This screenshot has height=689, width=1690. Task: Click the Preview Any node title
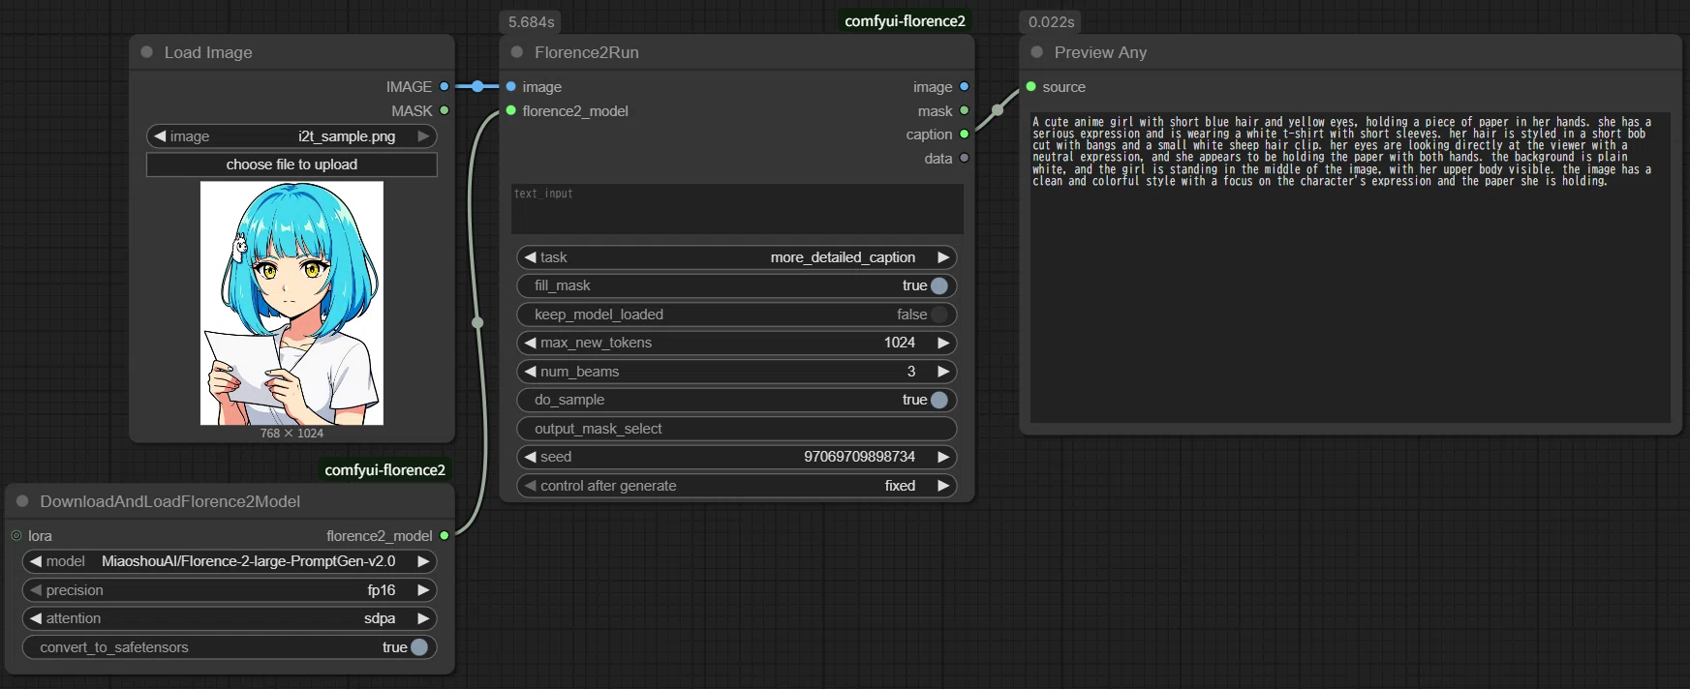[x=1100, y=52]
